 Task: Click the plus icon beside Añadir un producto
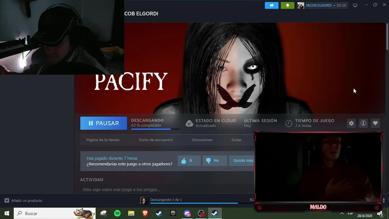[x=7, y=201]
